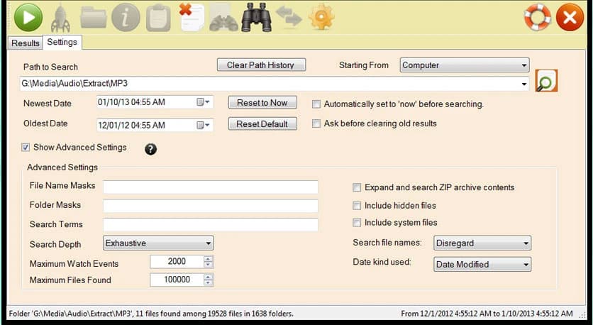Image resolution: width=593 pixels, height=325 pixels.
Task: Toggle Ask before clearing old results
Action: [316, 123]
